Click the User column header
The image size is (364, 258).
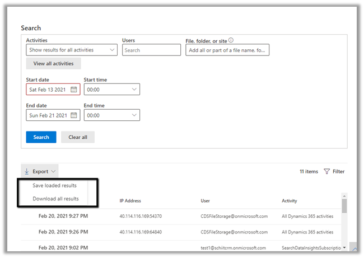(x=206, y=200)
